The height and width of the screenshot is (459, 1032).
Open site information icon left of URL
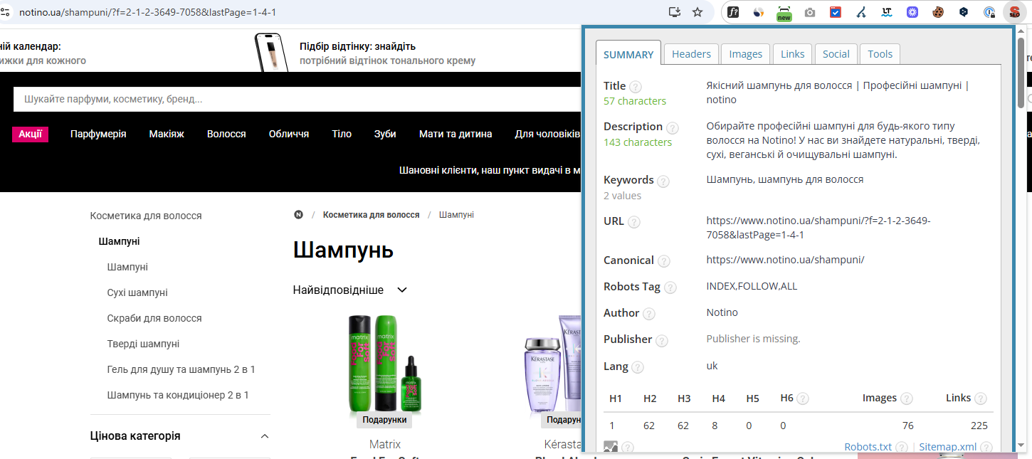point(5,12)
